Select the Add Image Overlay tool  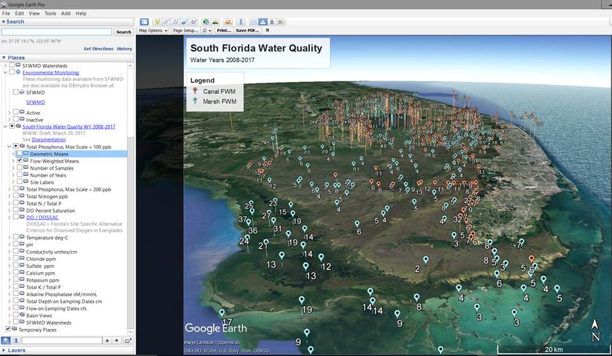(x=185, y=22)
